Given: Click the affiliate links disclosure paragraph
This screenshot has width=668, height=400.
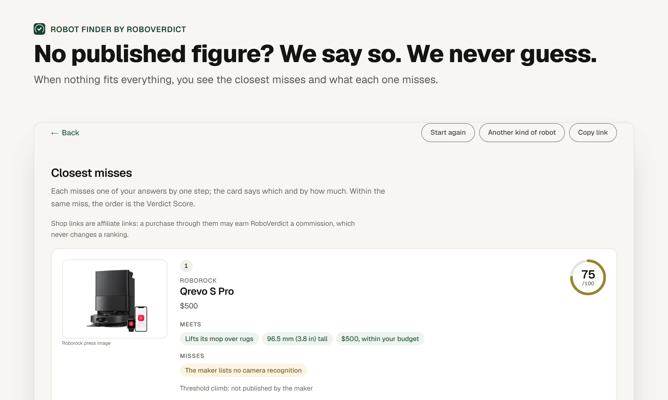Looking at the screenshot, I should click(203, 229).
